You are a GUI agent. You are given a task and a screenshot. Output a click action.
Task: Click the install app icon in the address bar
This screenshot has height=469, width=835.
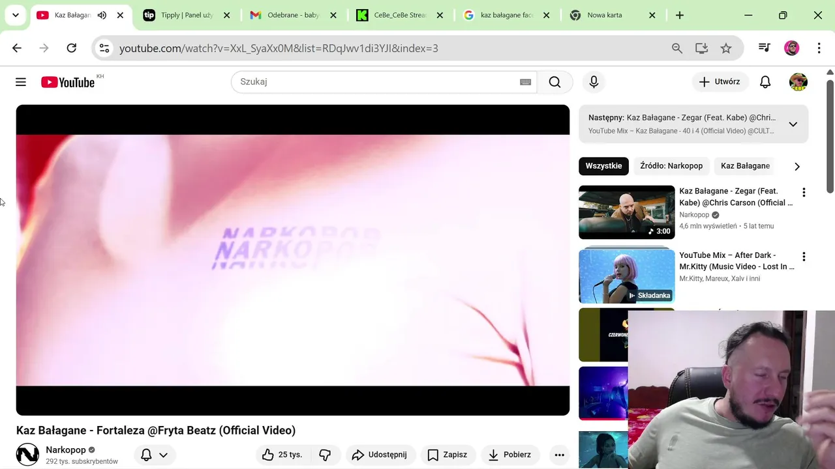click(701, 48)
